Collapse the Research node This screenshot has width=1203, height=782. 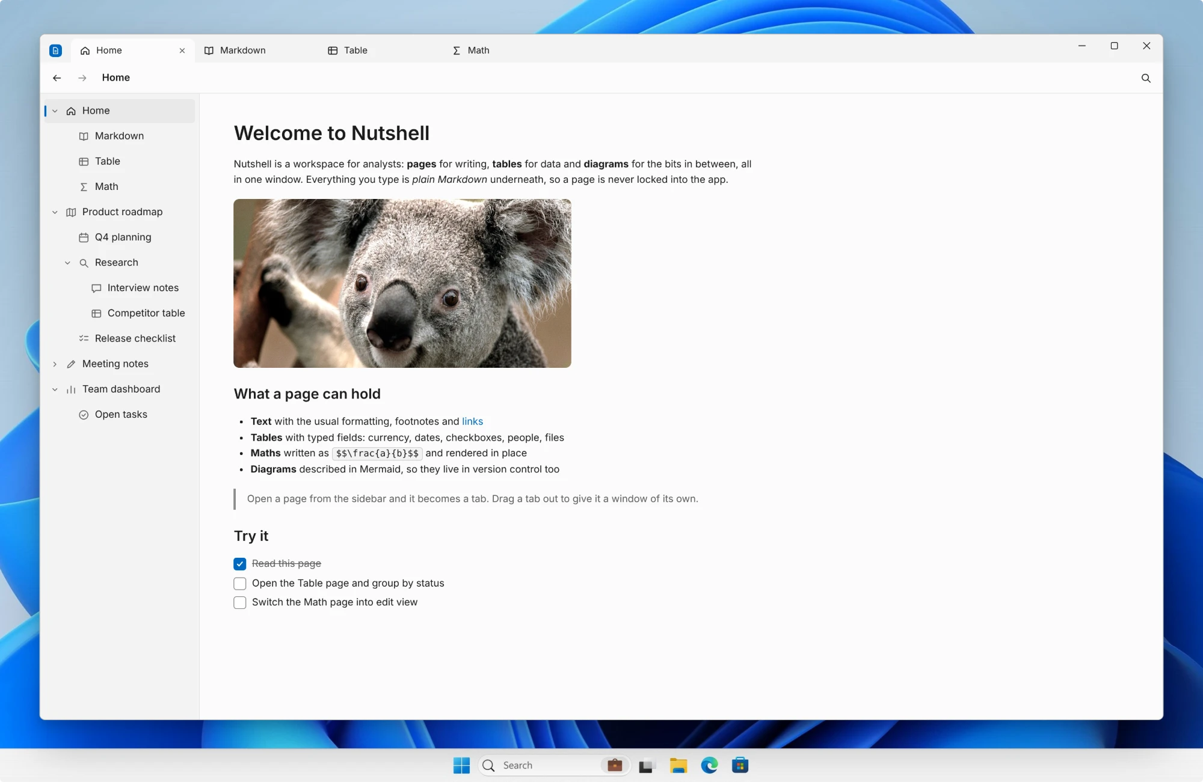(67, 263)
